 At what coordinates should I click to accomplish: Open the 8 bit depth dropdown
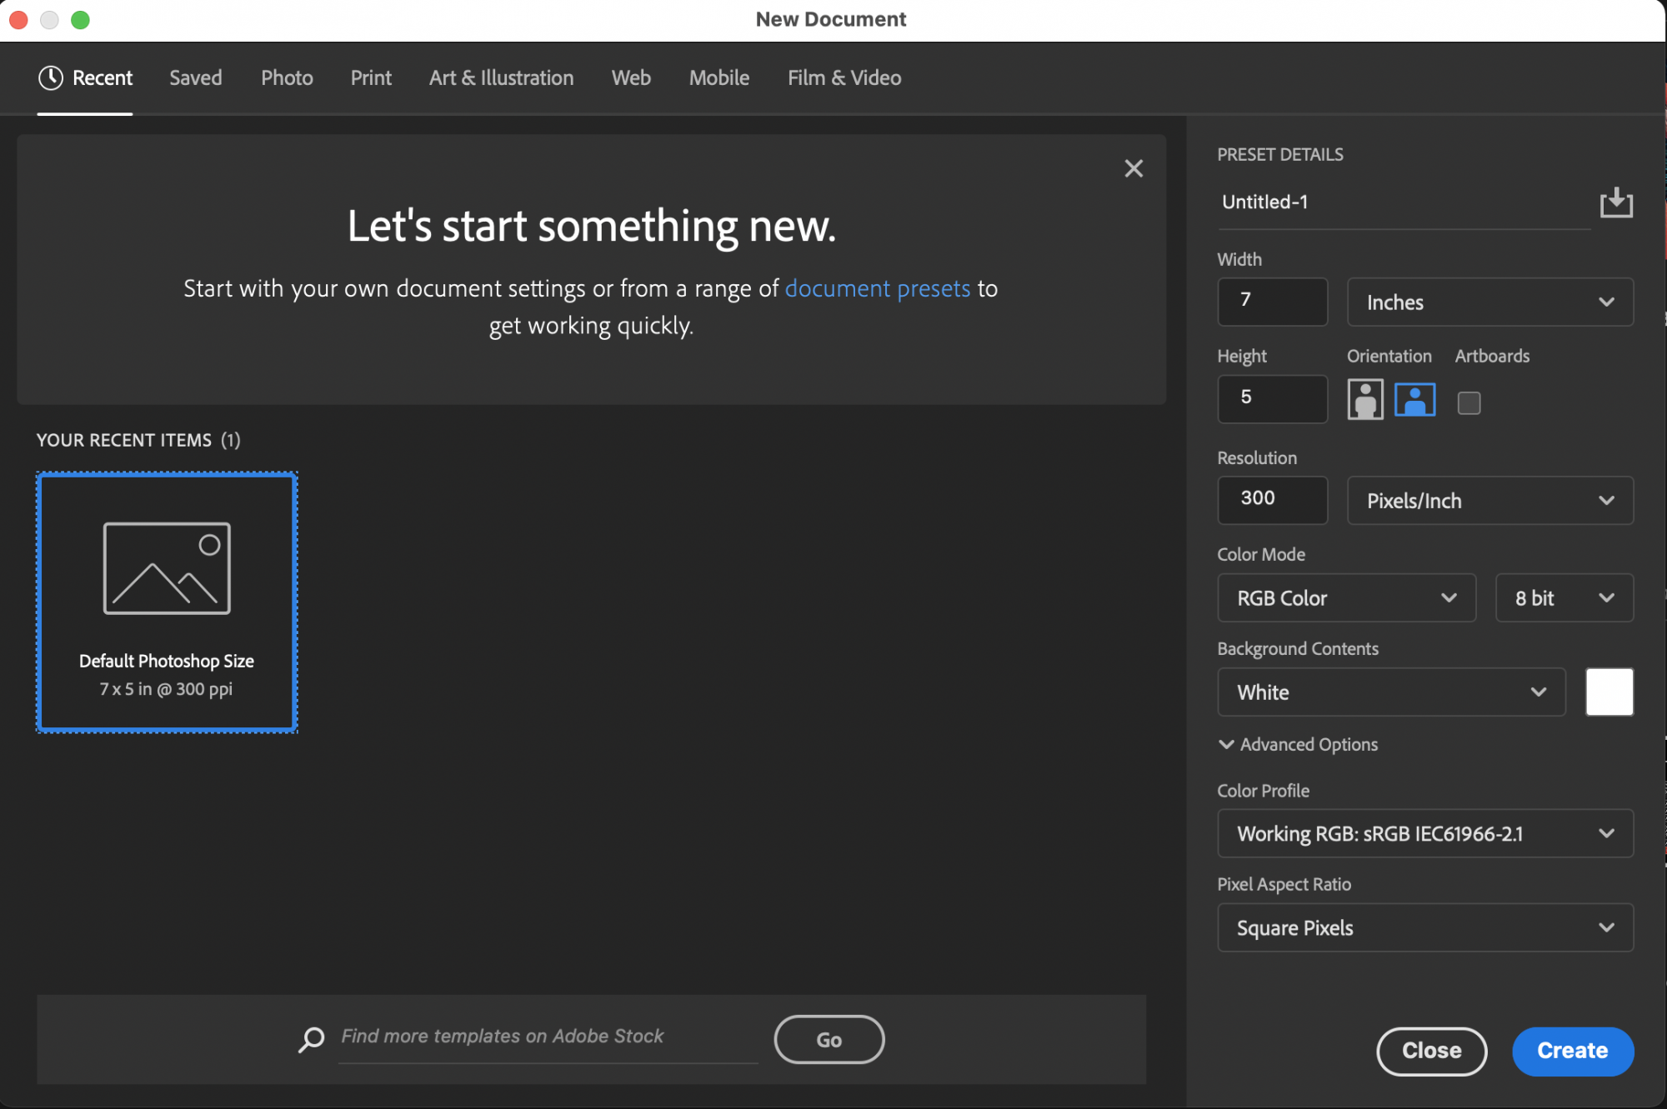click(x=1564, y=598)
